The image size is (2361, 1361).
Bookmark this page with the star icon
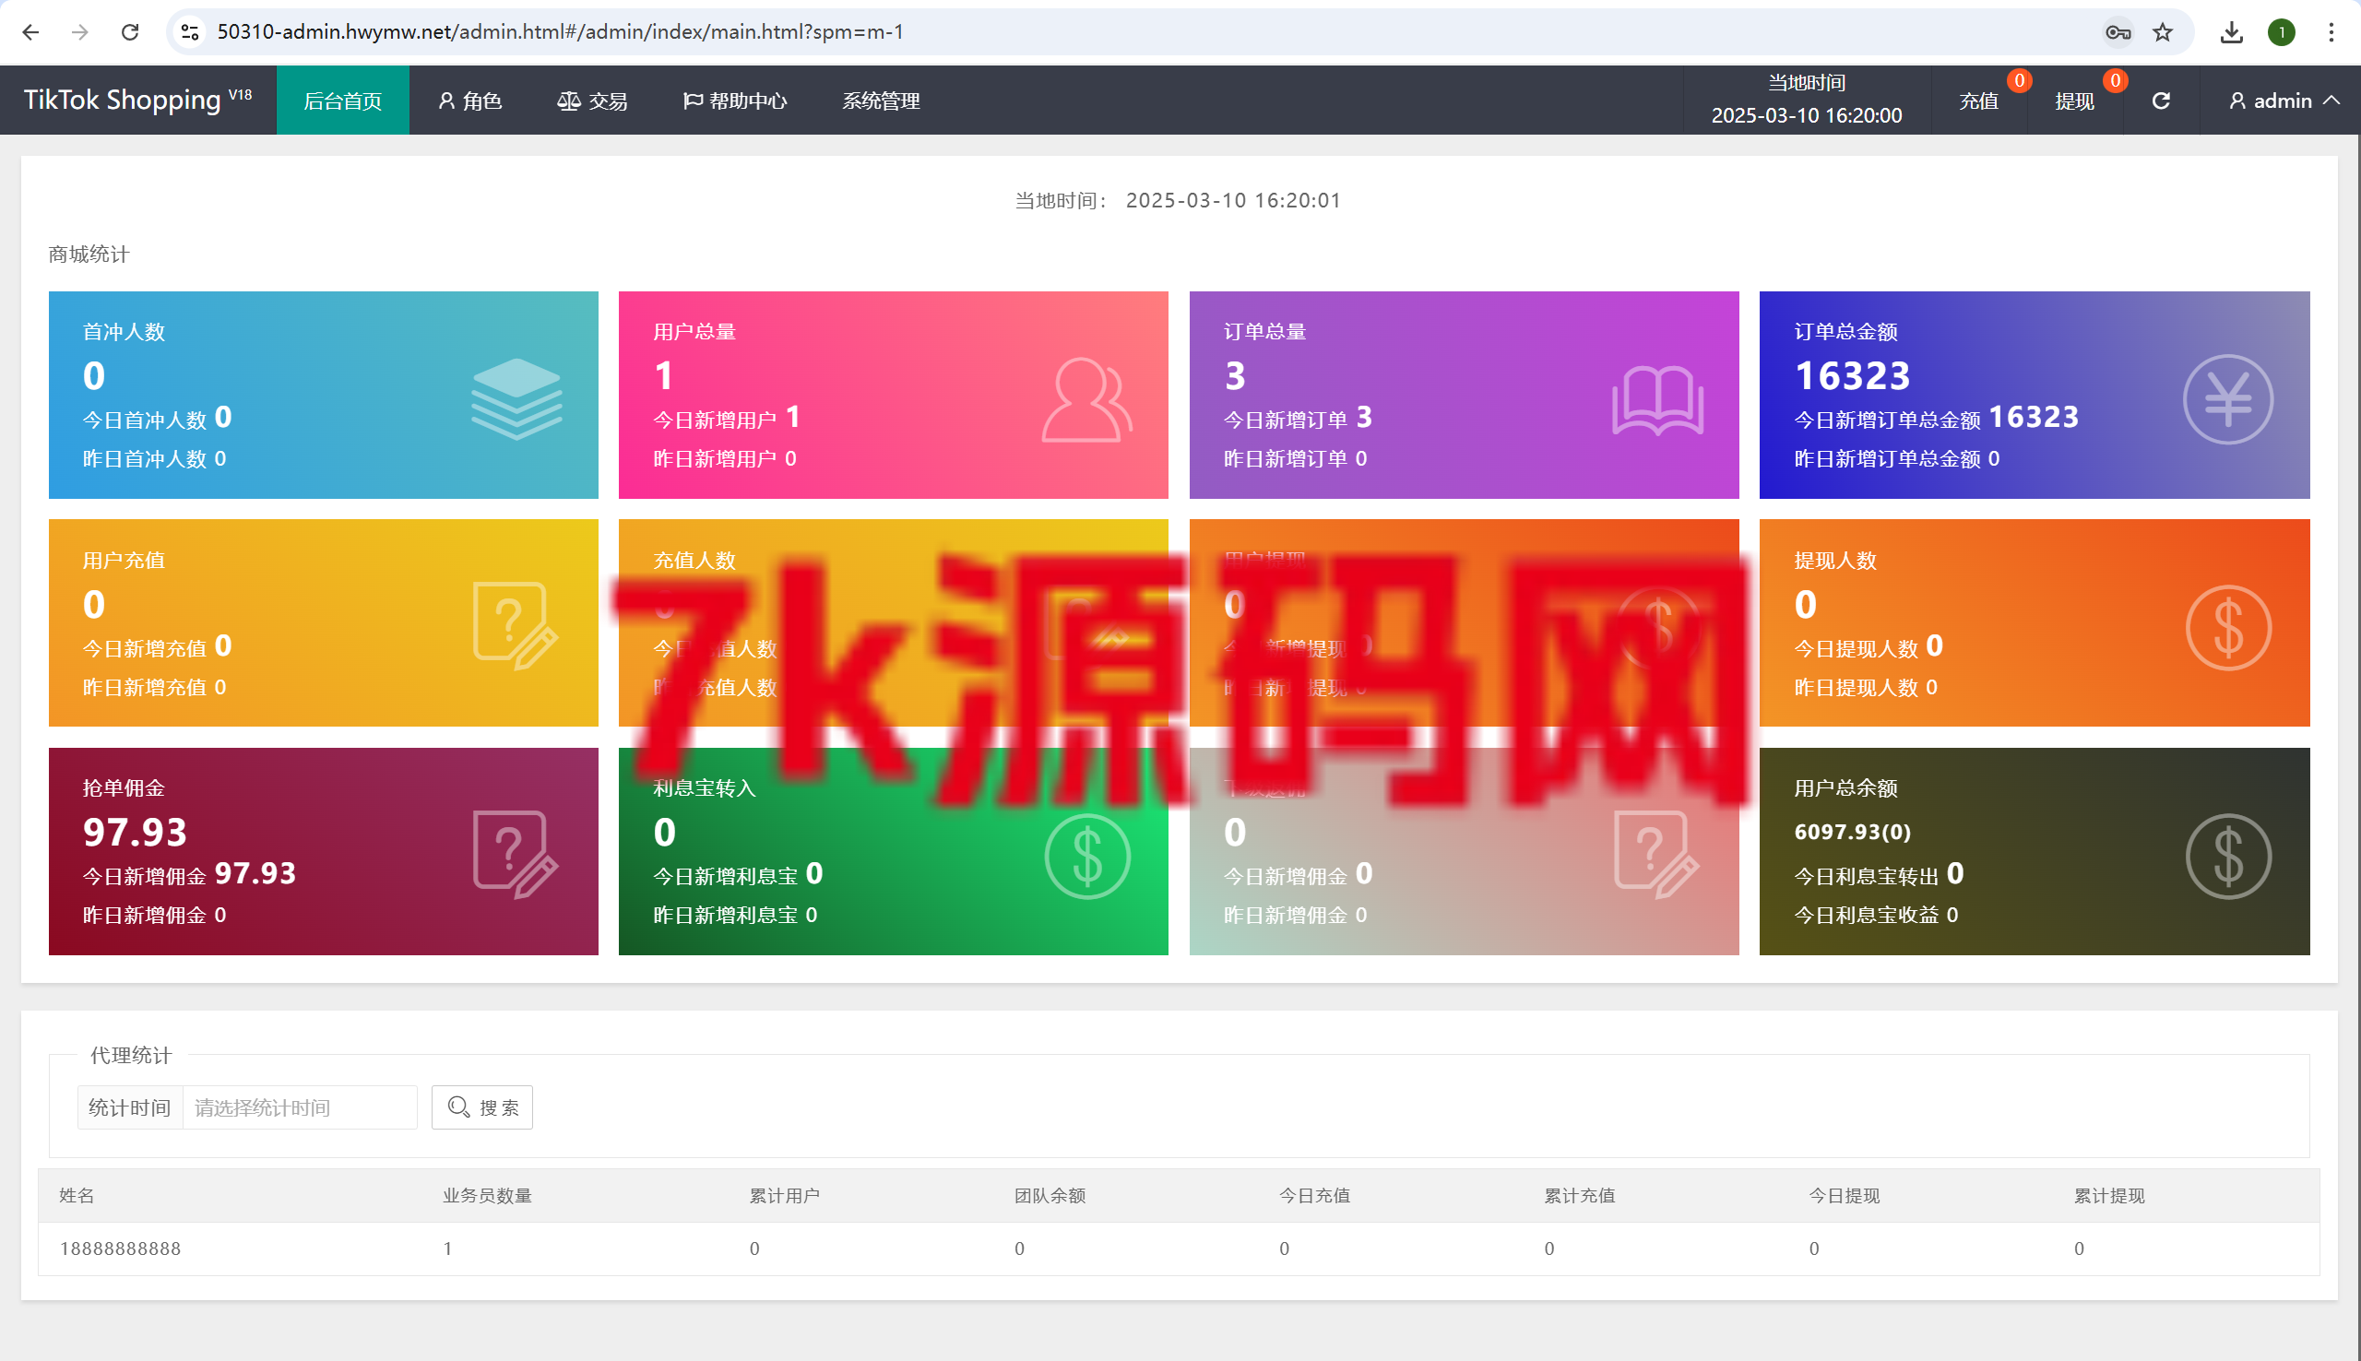(x=2163, y=32)
